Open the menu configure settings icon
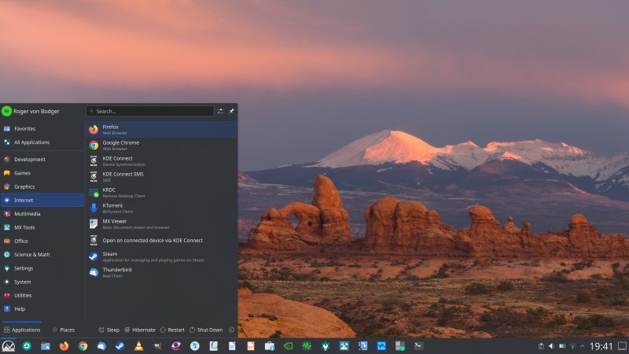The image size is (629, 354). pyautogui.click(x=220, y=112)
